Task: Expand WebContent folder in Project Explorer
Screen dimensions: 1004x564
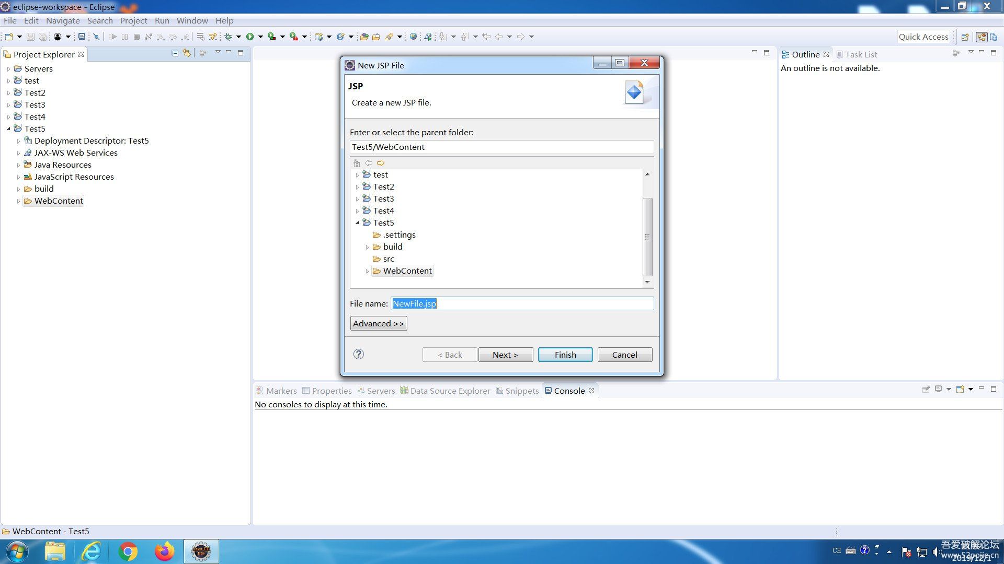Action: tap(18, 201)
